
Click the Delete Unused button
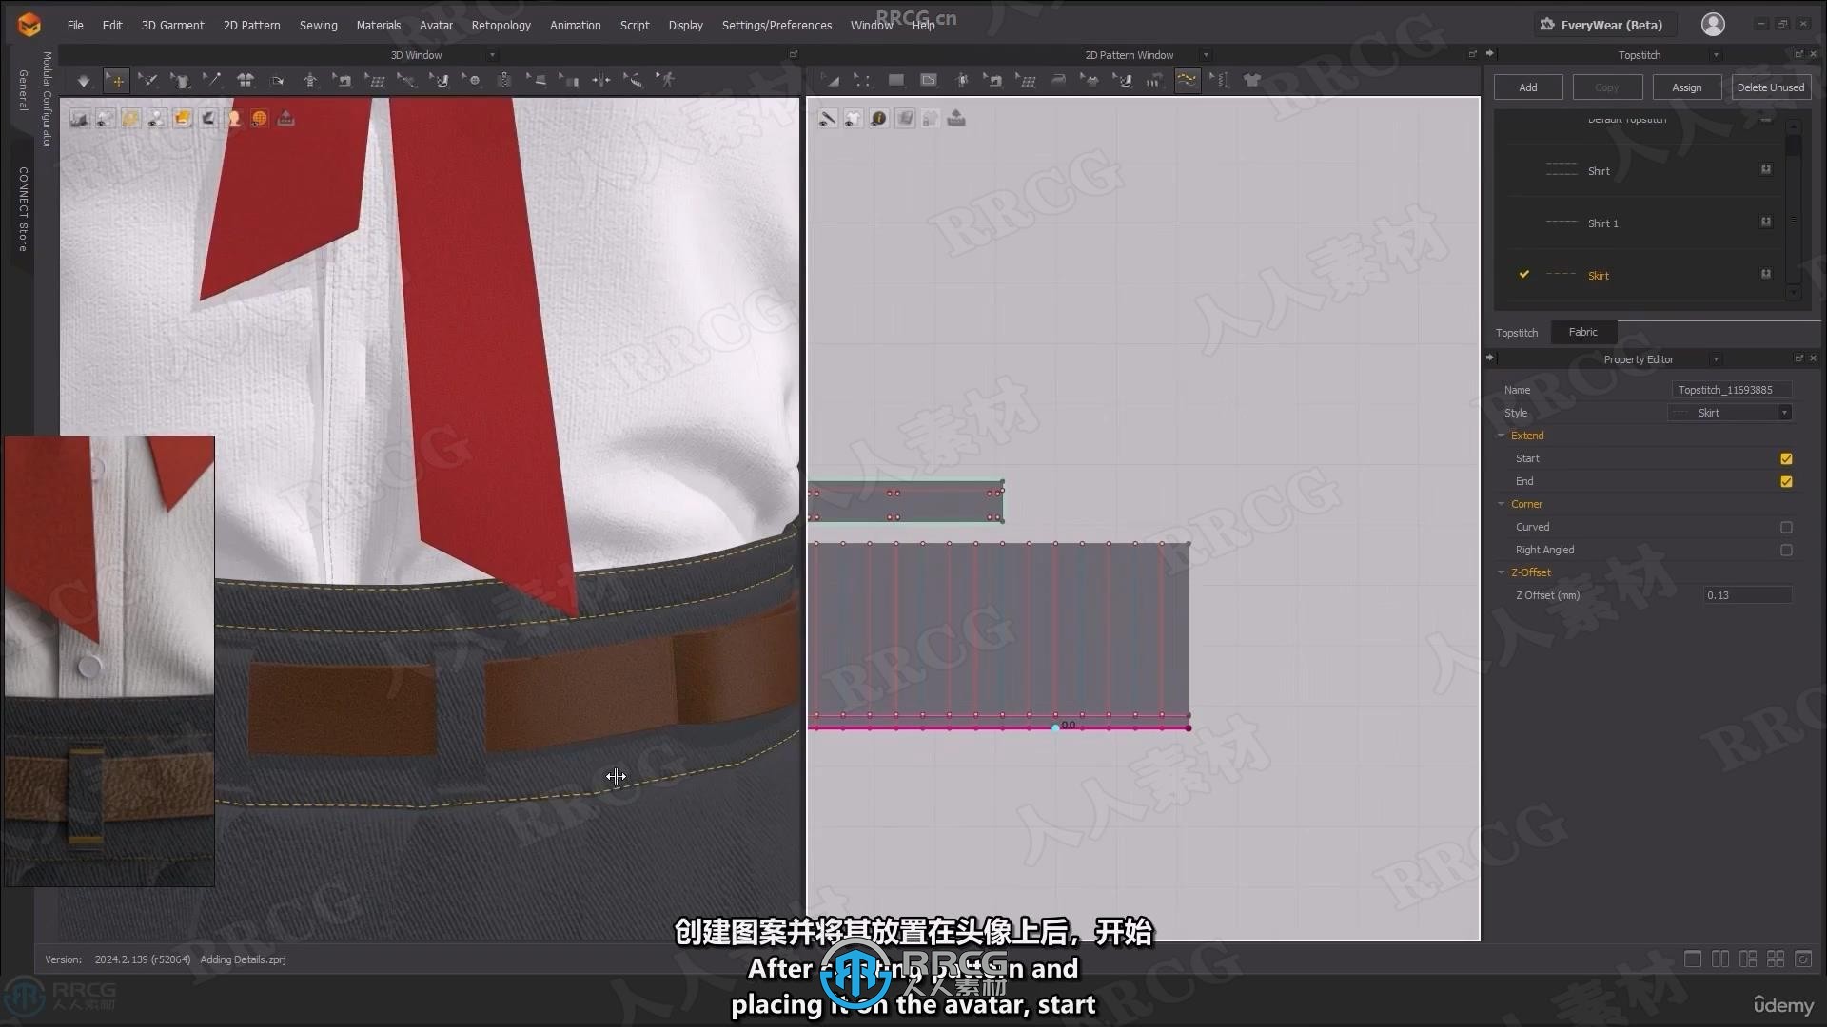click(1770, 87)
